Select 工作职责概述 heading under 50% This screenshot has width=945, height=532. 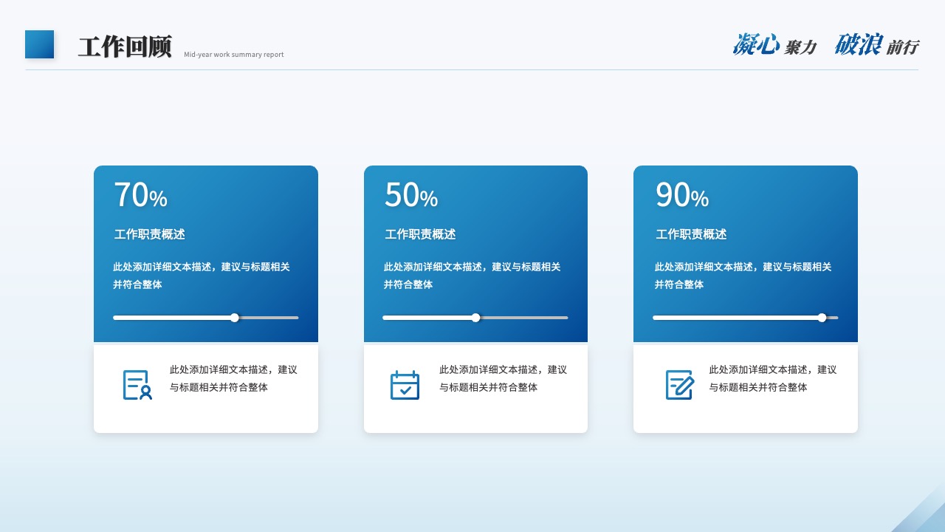click(420, 234)
